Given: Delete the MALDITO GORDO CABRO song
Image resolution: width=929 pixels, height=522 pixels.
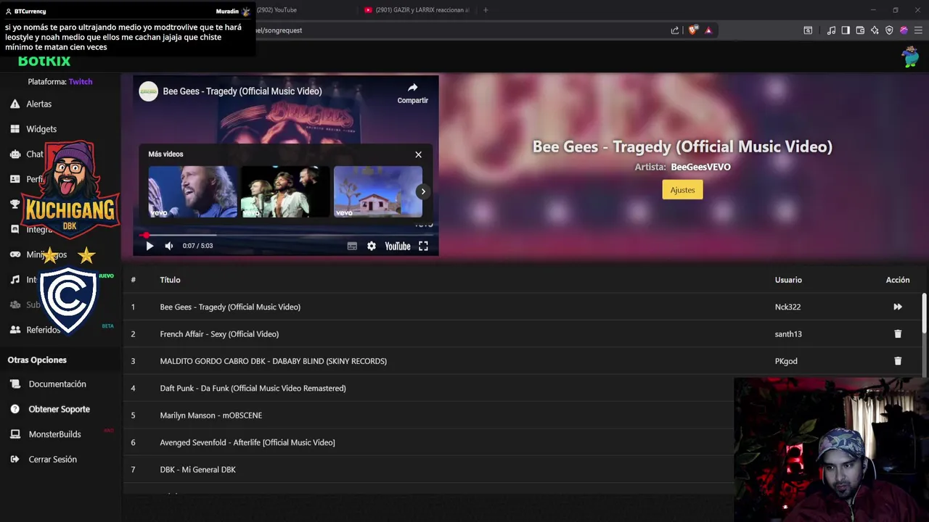Looking at the screenshot, I should (898, 361).
